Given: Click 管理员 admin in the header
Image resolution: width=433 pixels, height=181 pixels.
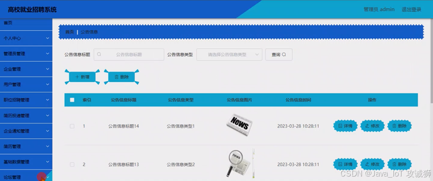Looking at the screenshot, I should click(379, 9).
